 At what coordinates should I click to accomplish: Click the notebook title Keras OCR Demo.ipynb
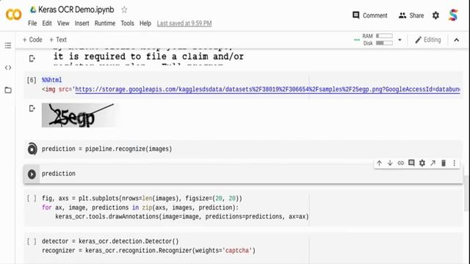point(76,10)
